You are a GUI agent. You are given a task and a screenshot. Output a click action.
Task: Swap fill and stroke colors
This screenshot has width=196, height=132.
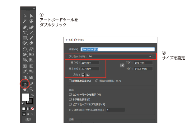coord(32,95)
